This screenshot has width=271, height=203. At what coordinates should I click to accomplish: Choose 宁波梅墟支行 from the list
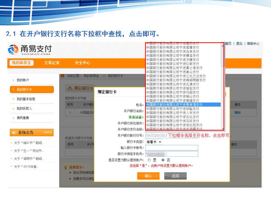(x=183, y=100)
